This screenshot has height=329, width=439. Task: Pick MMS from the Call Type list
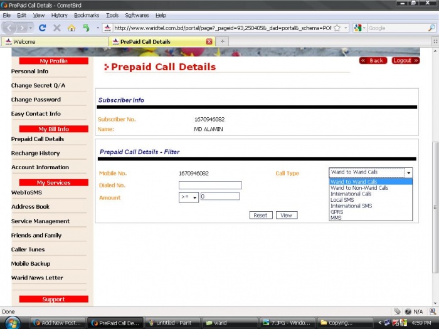(x=371, y=217)
